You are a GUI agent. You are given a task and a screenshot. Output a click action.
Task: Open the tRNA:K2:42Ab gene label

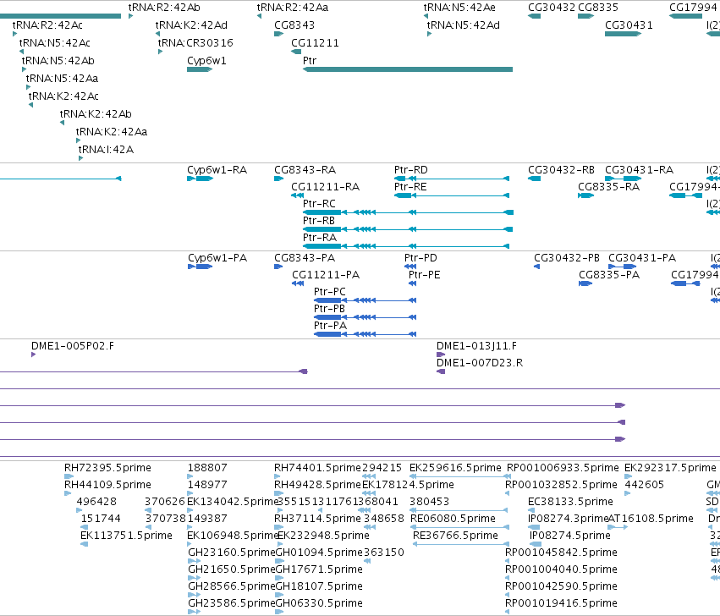[96, 114]
